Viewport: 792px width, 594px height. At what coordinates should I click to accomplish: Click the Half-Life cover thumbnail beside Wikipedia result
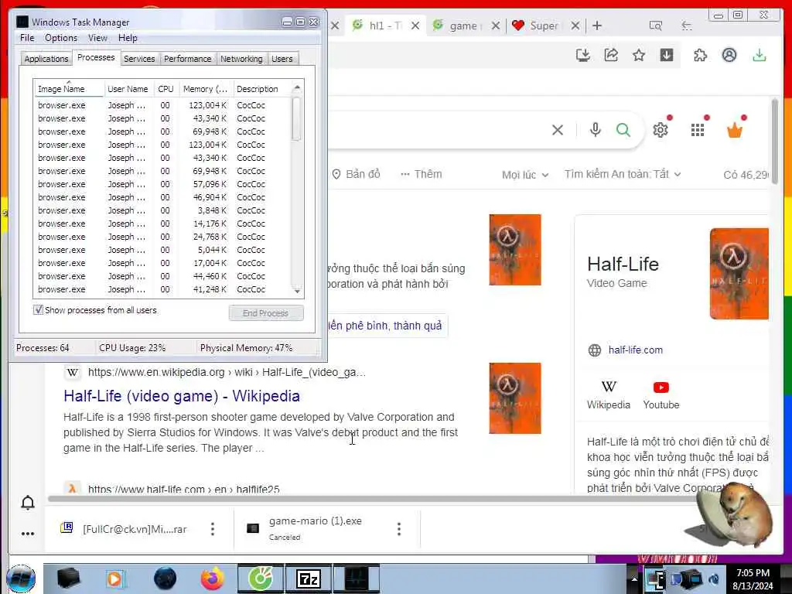[x=514, y=398]
